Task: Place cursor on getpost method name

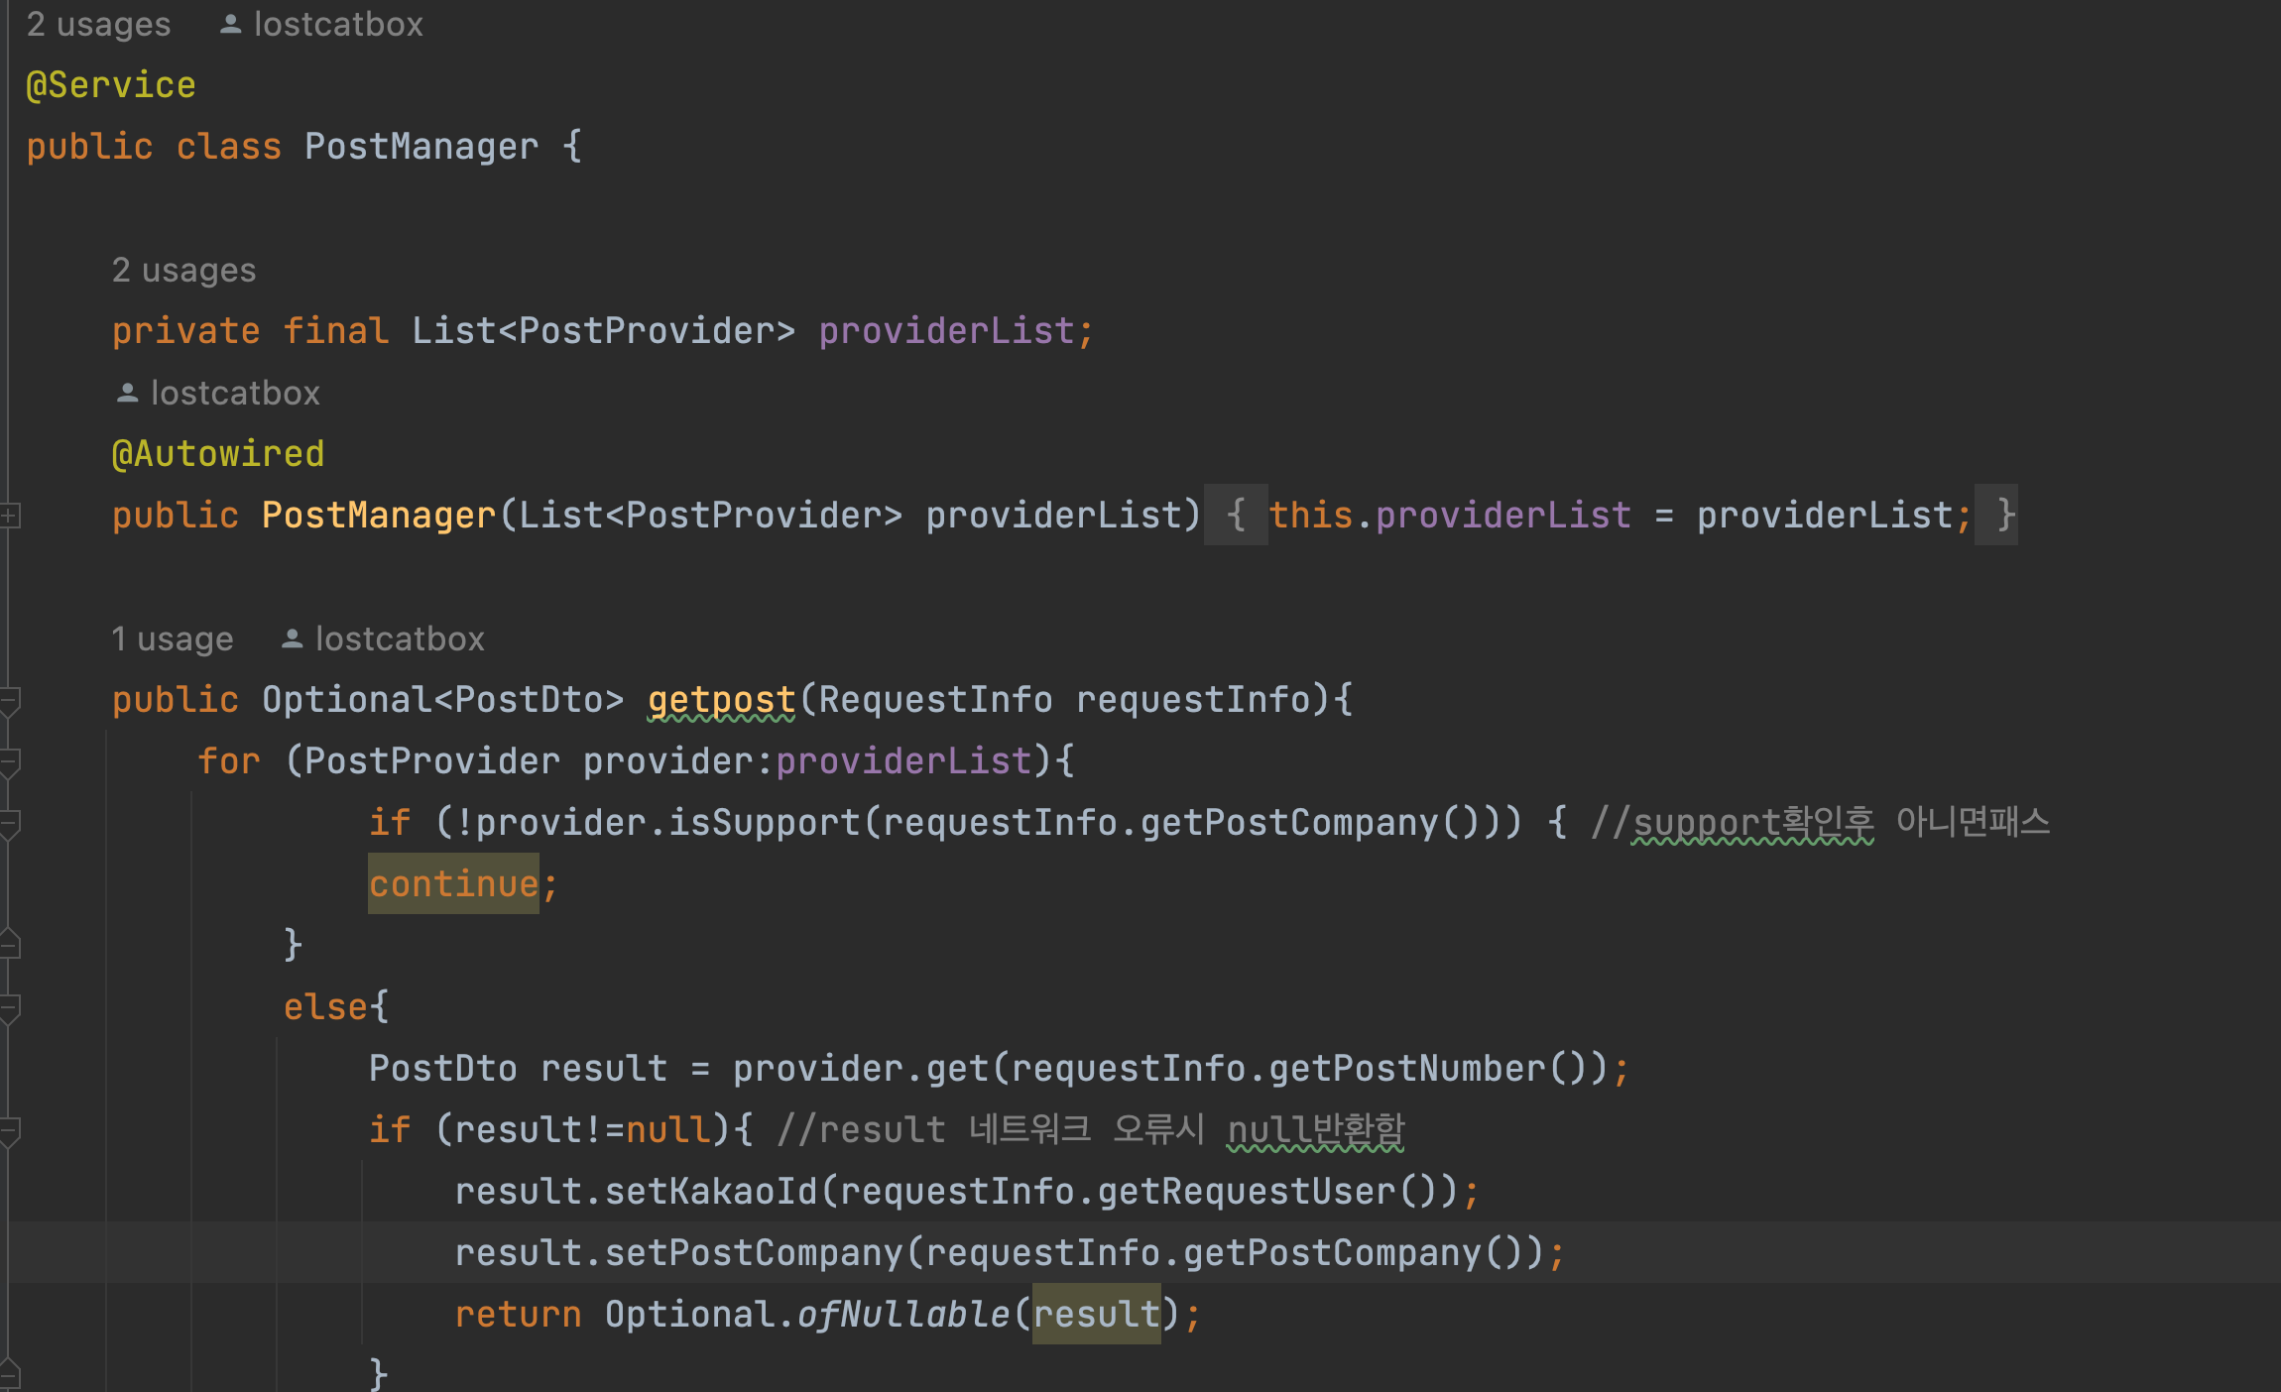Action: tap(721, 700)
